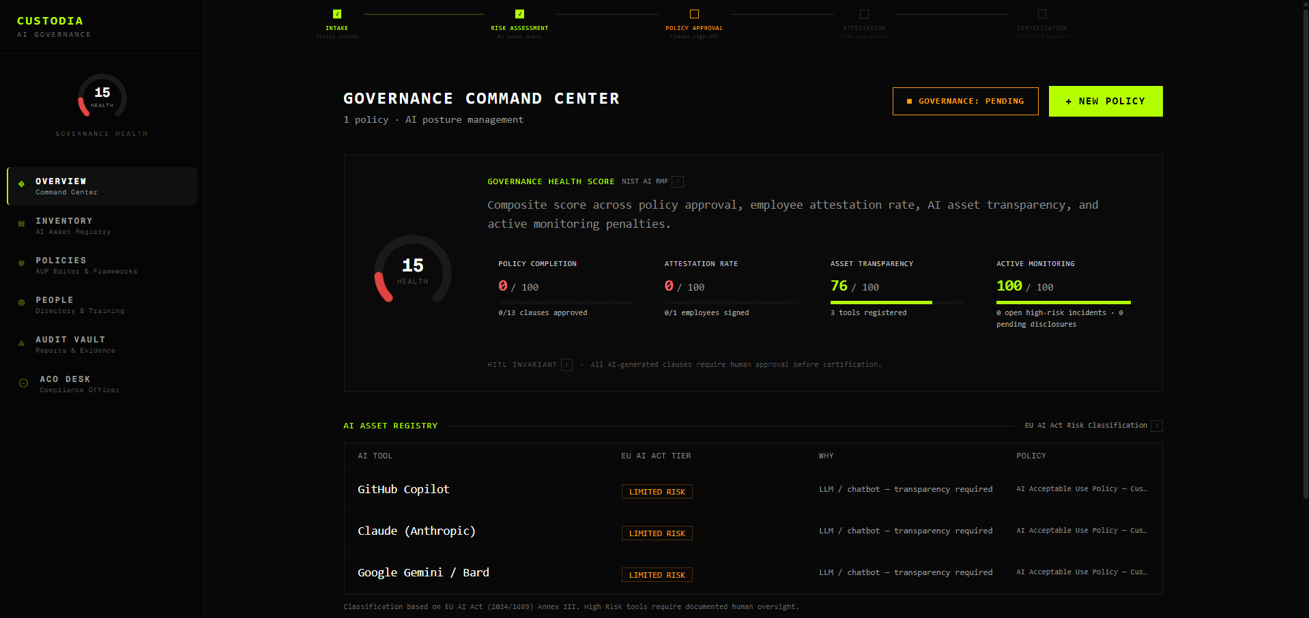Viewport: 1309px width, 618px height.
Task: Click the EU AI Act Risk Classification help icon
Action: pyautogui.click(x=1157, y=425)
